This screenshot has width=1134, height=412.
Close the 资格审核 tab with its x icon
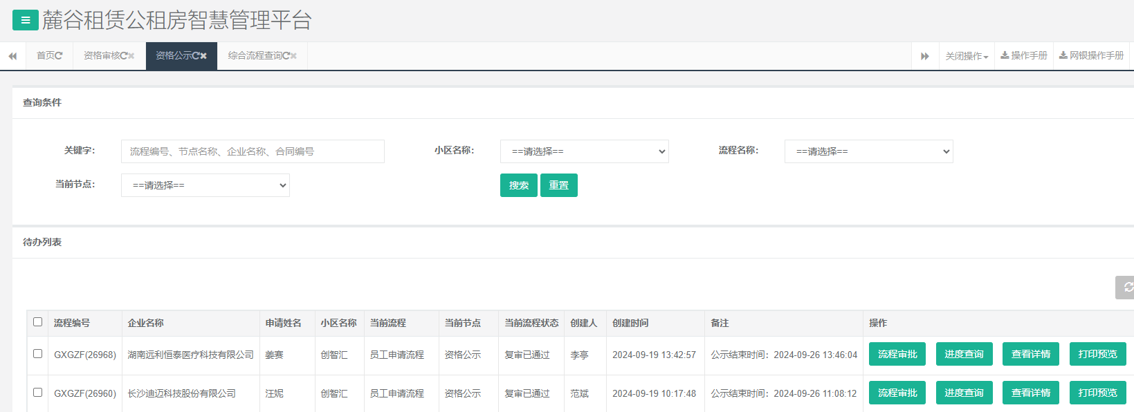pyautogui.click(x=131, y=56)
